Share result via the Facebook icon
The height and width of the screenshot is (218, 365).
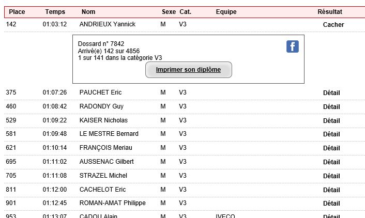pyautogui.click(x=293, y=46)
